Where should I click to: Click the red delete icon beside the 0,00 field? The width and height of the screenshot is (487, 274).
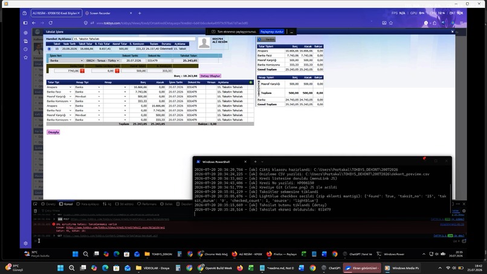pos(117,71)
